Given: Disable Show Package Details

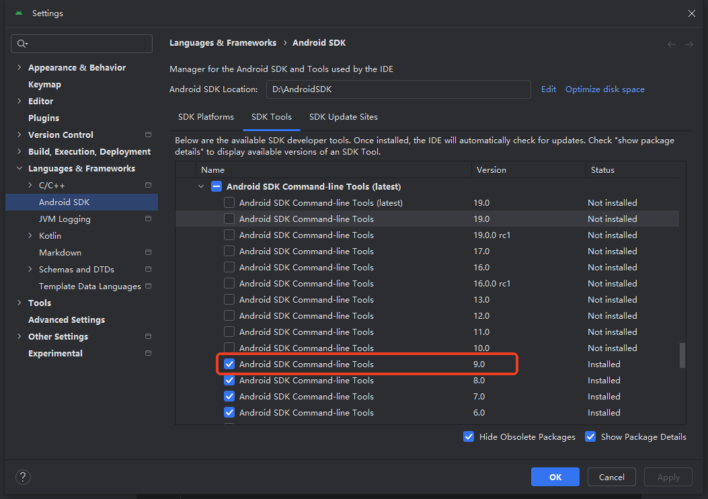Looking at the screenshot, I should pyautogui.click(x=590, y=436).
